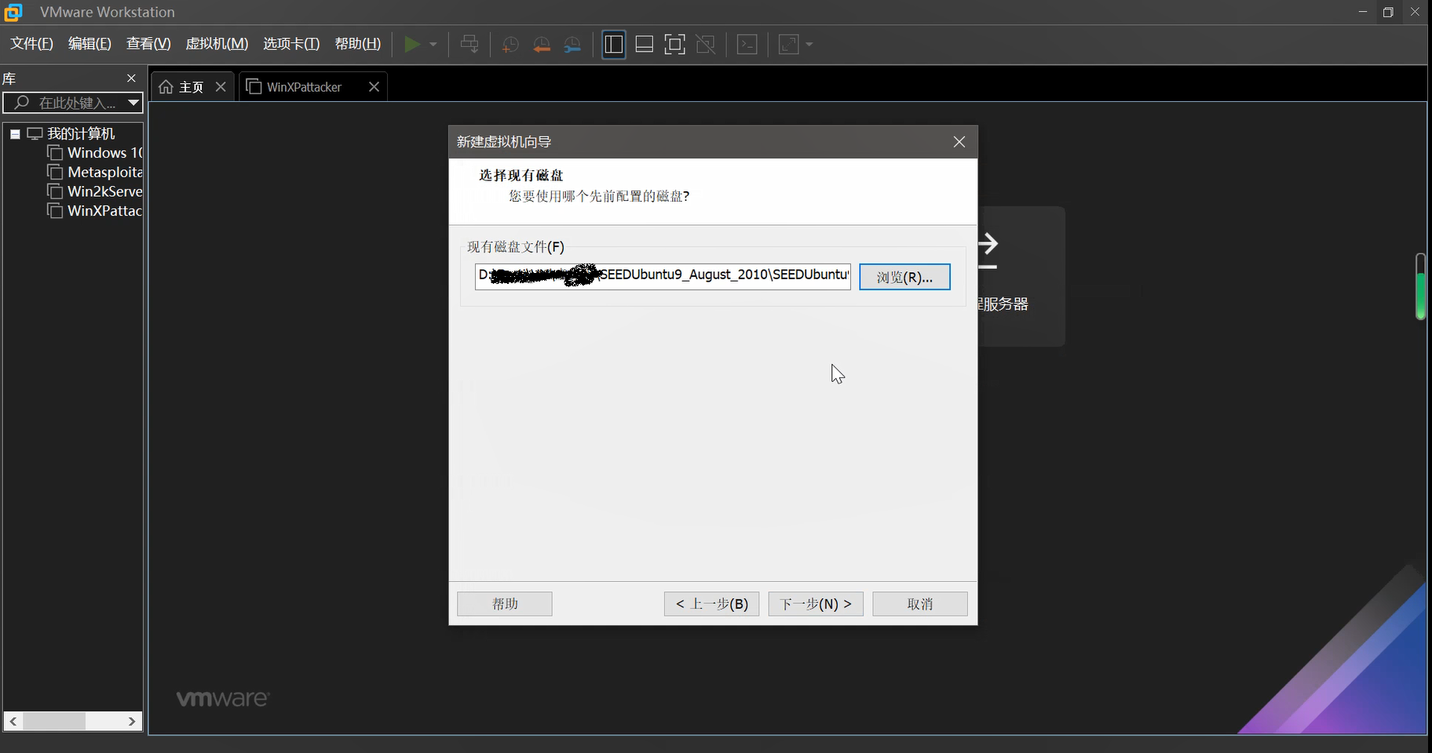
Task: Click the library scrollbar right arrow
Action: pos(132,721)
